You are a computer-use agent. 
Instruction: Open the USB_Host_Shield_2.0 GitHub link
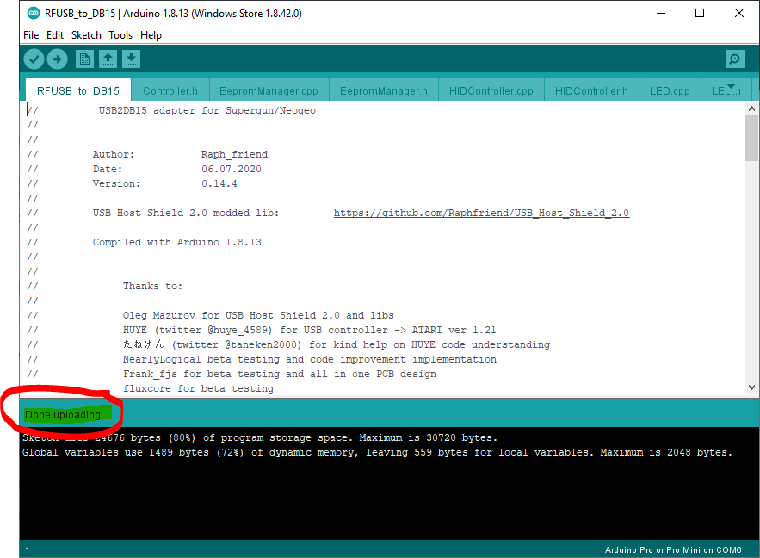click(481, 213)
